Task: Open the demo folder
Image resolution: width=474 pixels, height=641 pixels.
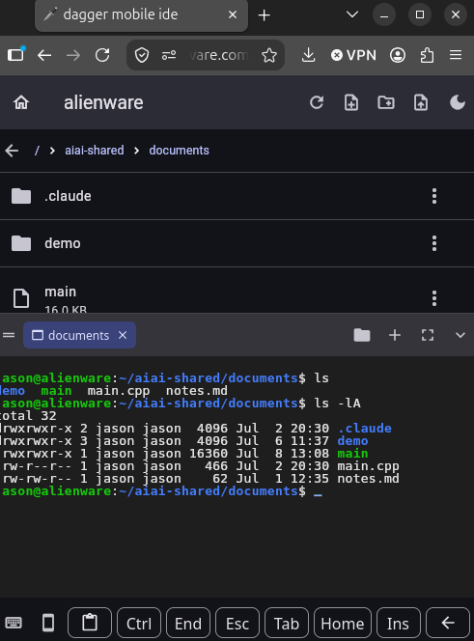Action: point(237,243)
